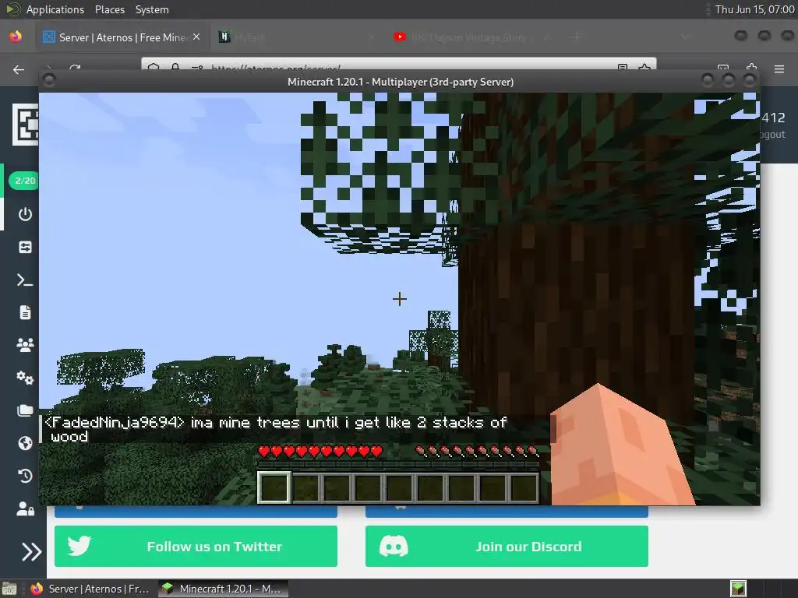
Task: Click the red hearts health bar
Action: point(320,451)
